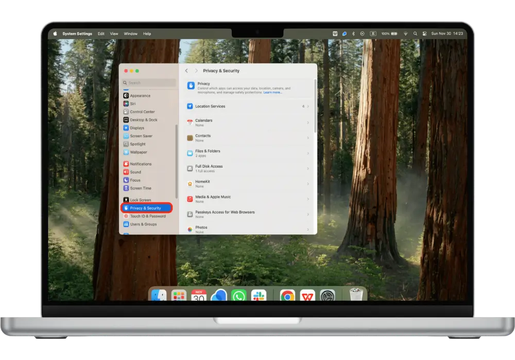The height and width of the screenshot is (360, 515).
Task: Click the Wi-Fi icon in menu bar
Action: pos(405,34)
